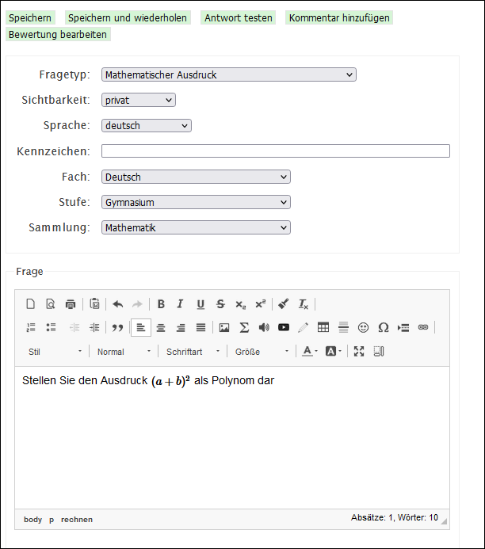Click the Show Blocks icon
Screen dimensions: 485x549
tap(379, 351)
